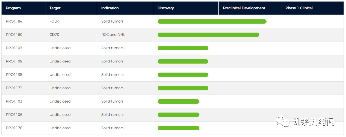Click the PRO1160 green progress bar
This screenshot has height=137, width=346.
[x=208, y=35]
